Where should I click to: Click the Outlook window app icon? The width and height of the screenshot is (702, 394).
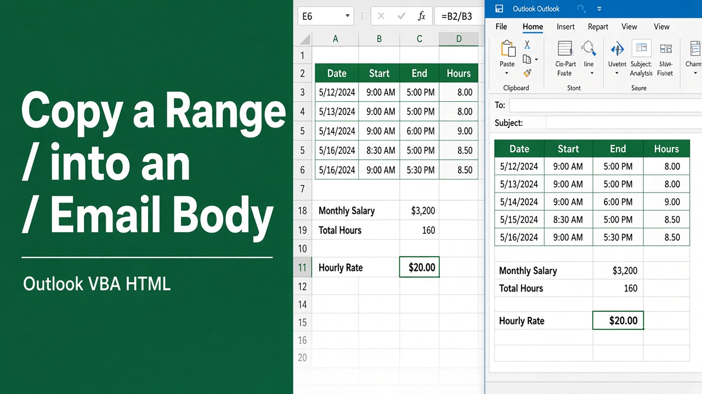click(x=499, y=9)
